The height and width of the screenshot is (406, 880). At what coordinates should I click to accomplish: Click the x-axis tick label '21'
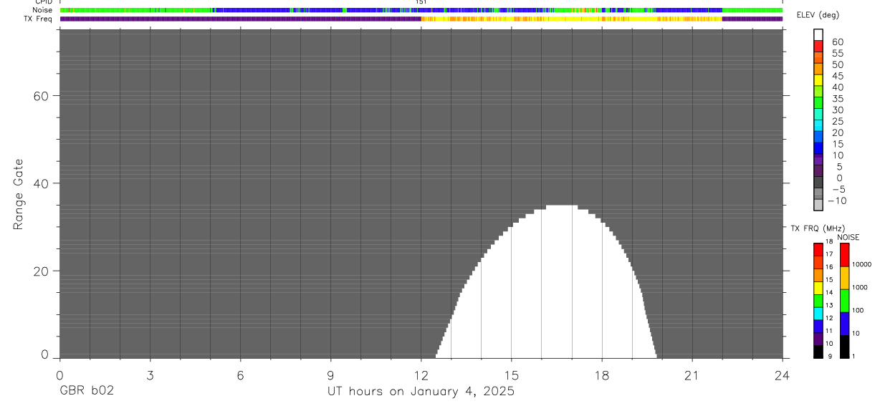point(692,375)
